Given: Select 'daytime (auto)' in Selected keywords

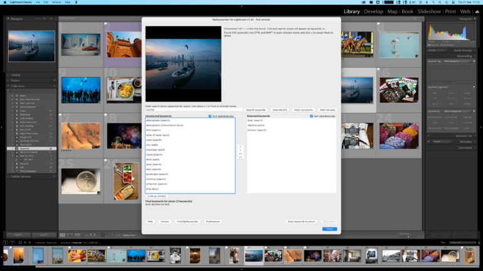Looking at the screenshot, I should 256,125.
